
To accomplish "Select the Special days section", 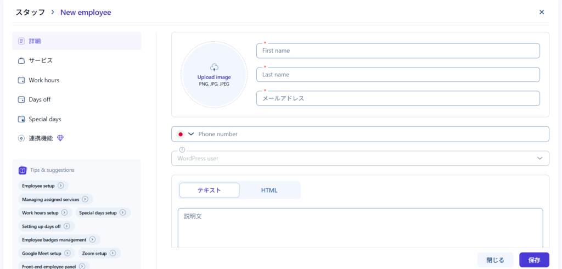I will pos(44,119).
